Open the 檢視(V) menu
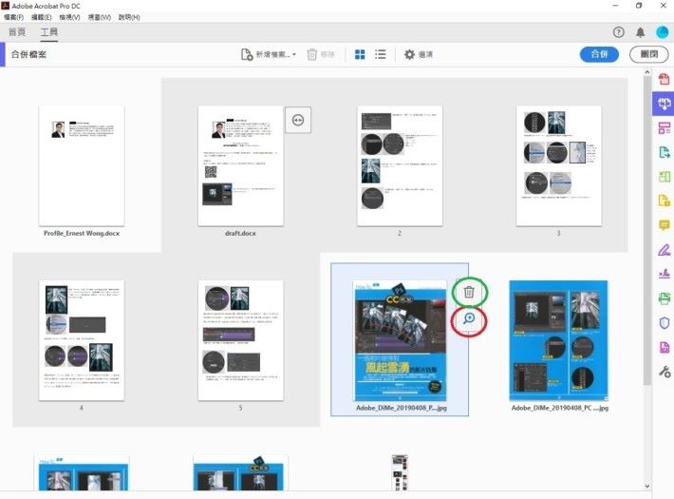Image resolution: width=674 pixels, height=499 pixels. pos(69,17)
